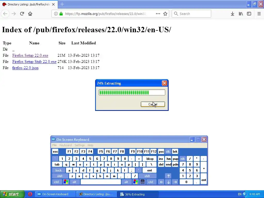264x198 pixels.
Task: Show sidebars icon in Firefox toolbar
Action: (249, 14)
